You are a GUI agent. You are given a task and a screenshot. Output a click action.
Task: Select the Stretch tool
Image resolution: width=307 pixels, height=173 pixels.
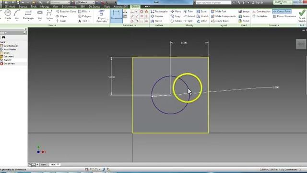[202, 16]
